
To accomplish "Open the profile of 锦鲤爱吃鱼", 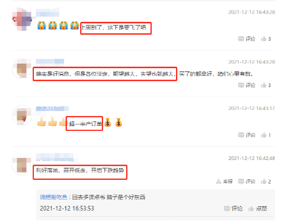I will pos(54,197).
